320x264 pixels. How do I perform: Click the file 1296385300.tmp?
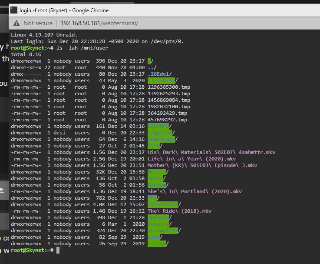point(169,87)
